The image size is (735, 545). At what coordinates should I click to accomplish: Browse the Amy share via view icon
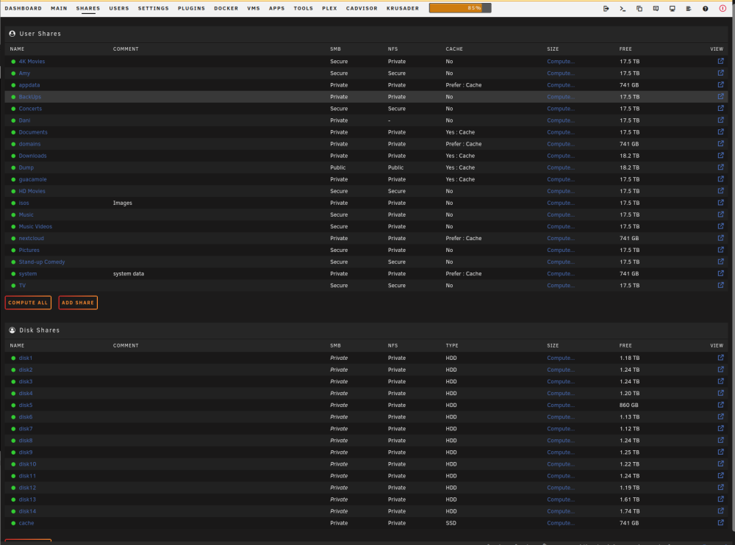[720, 73]
